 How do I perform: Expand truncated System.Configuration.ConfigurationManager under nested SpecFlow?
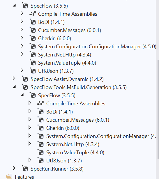[30, 136]
